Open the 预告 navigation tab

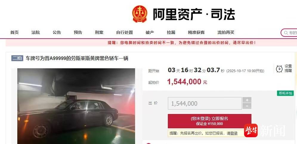click(x=78, y=32)
